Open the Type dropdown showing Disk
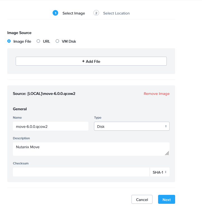This screenshot has width=202, height=213. (131, 126)
